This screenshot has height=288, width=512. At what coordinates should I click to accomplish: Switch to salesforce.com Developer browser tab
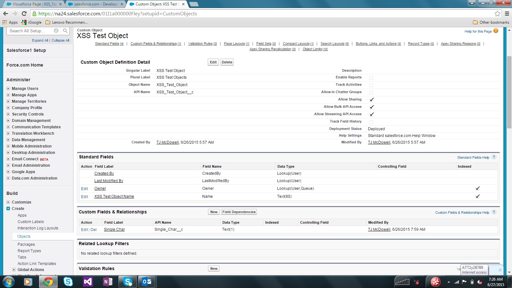click(95, 4)
